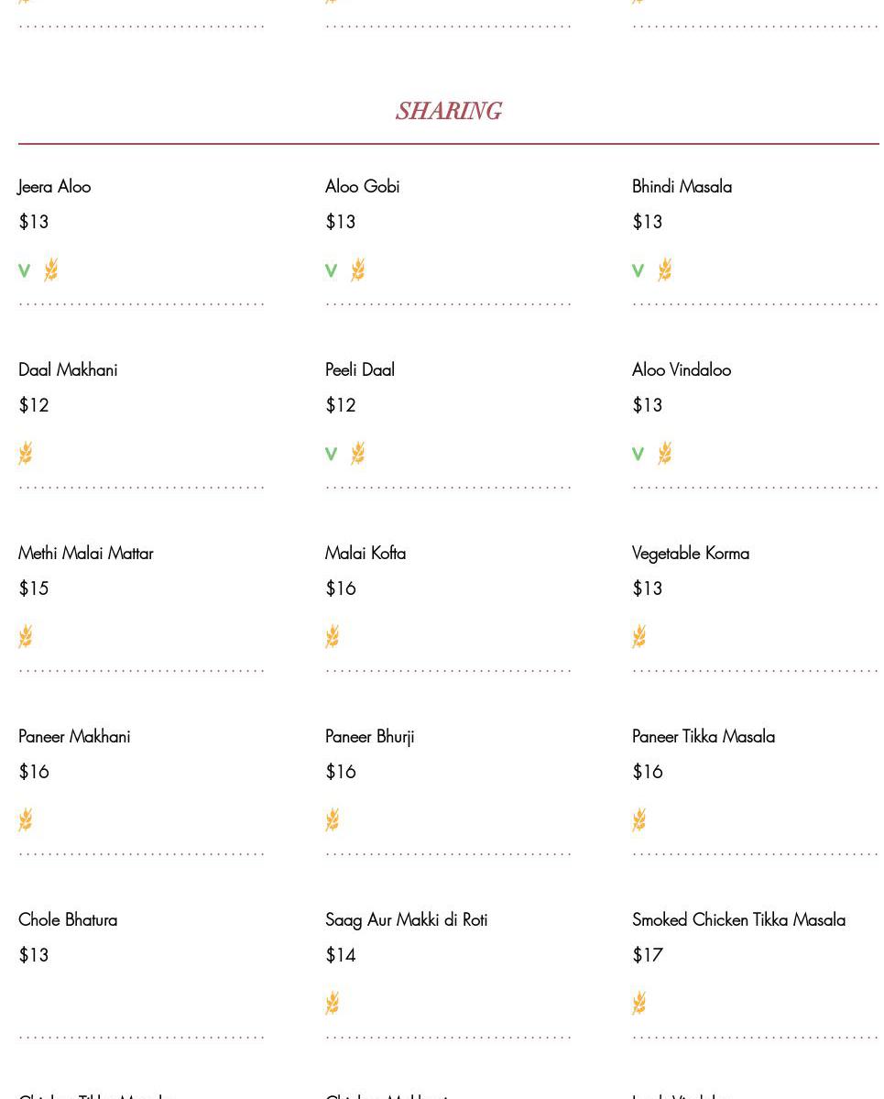Click the $17 price of Smoked Chicken Tikka Masala

[x=648, y=955]
